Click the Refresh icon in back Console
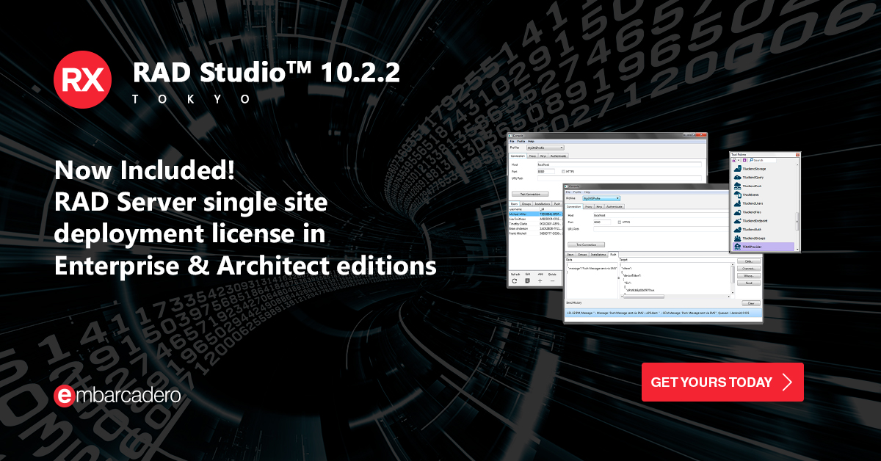The image size is (881, 461). coord(515,281)
